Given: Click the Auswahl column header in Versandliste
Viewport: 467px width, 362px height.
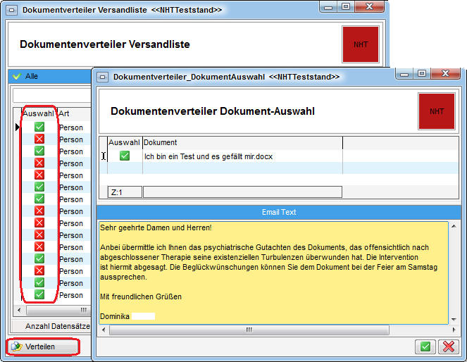Looking at the screenshot, I should pyautogui.click(x=38, y=113).
